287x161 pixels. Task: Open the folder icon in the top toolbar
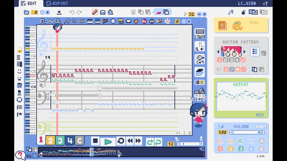pyautogui.click(x=27, y=12)
